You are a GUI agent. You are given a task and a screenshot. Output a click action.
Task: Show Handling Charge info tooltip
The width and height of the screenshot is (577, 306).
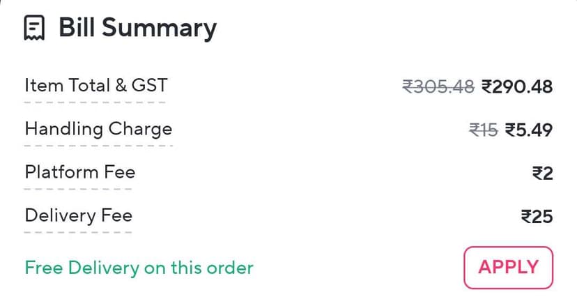tap(98, 129)
